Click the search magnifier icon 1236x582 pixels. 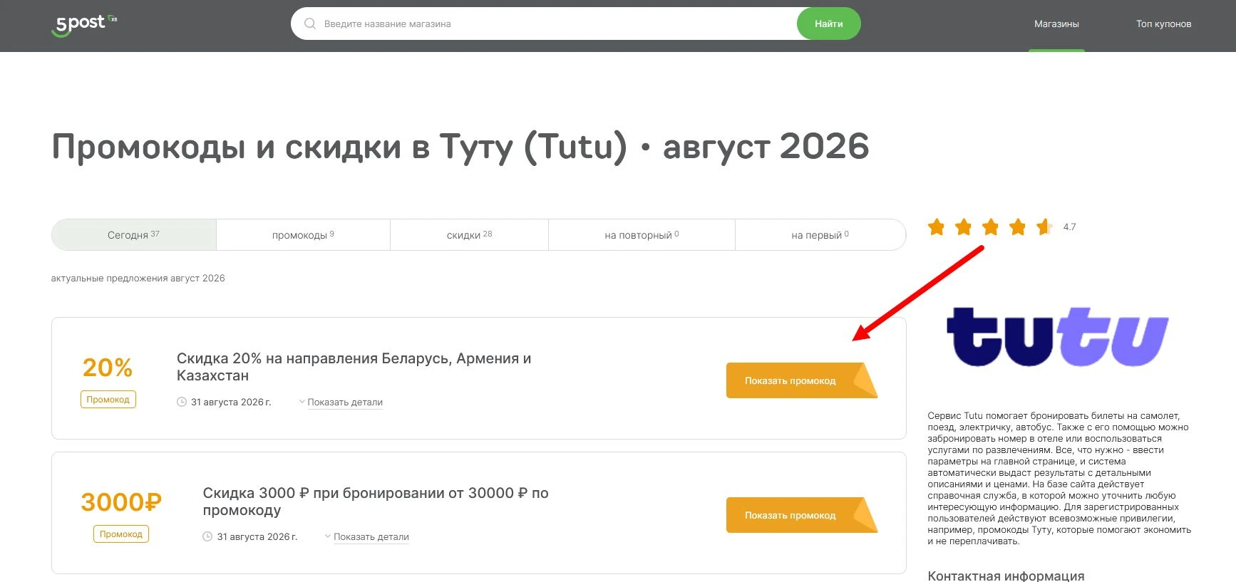pos(310,24)
